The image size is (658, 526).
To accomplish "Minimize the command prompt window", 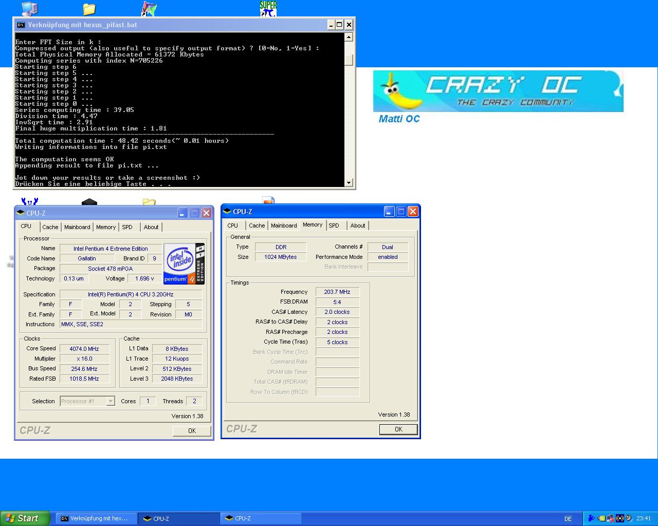I will 331,25.
